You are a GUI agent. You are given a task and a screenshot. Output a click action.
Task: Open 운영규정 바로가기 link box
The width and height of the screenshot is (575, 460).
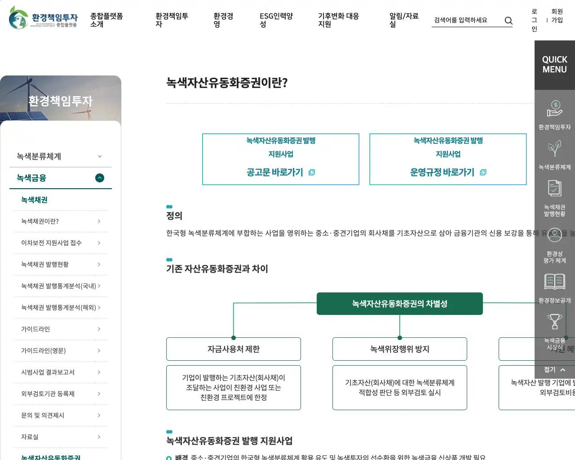(x=448, y=159)
